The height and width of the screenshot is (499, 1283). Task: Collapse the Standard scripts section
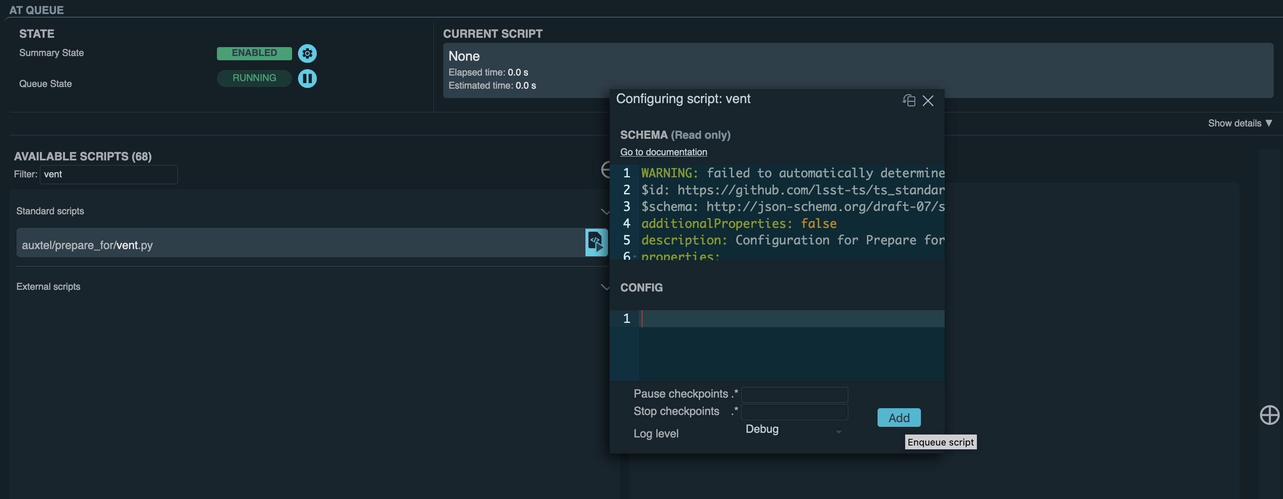(x=604, y=211)
